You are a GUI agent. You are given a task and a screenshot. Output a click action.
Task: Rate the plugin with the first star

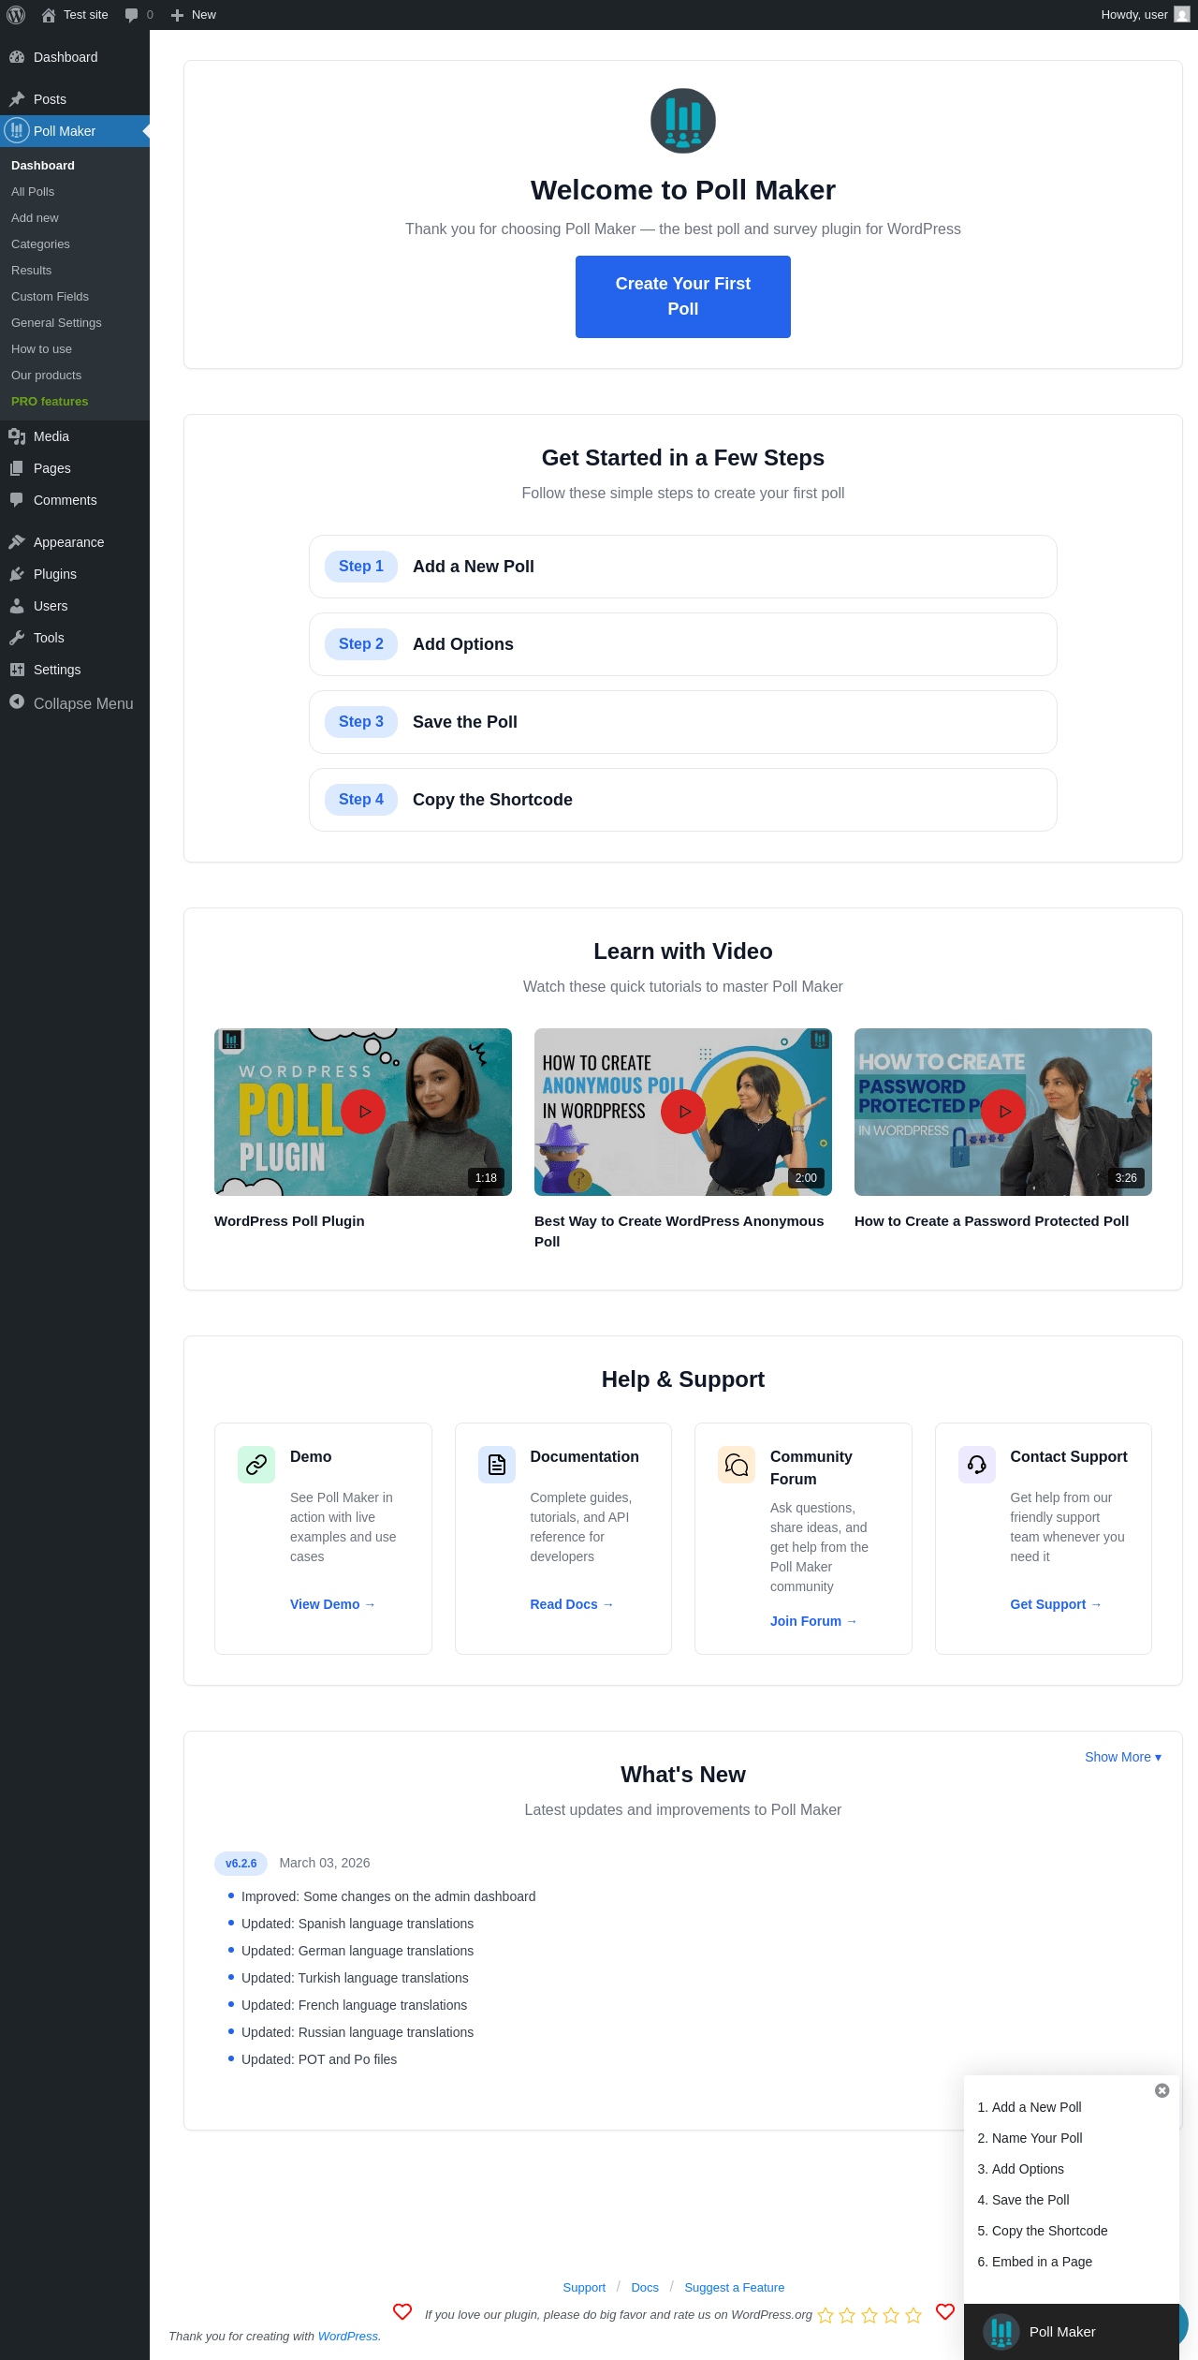point(825,2315)
